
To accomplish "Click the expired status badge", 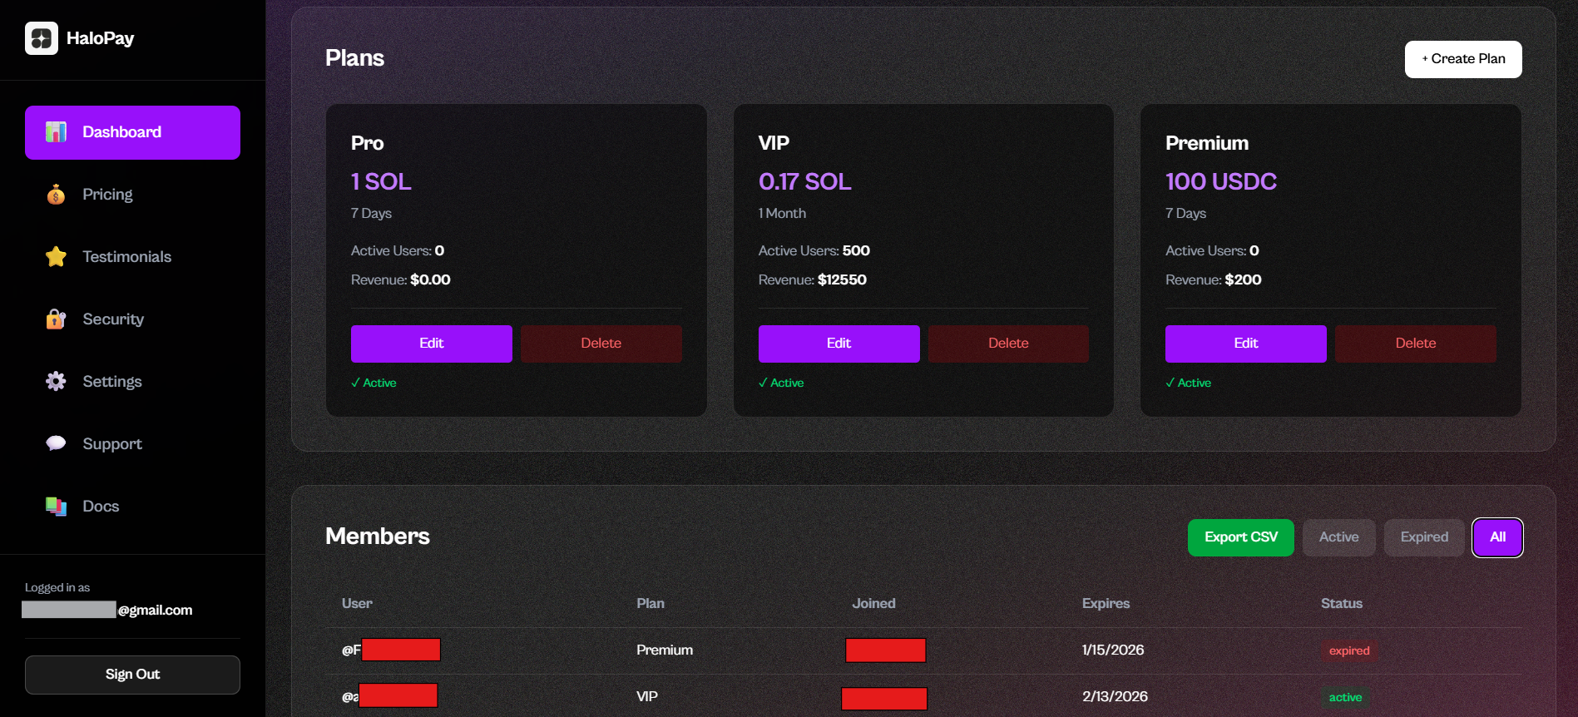I will click(1348, 650).
